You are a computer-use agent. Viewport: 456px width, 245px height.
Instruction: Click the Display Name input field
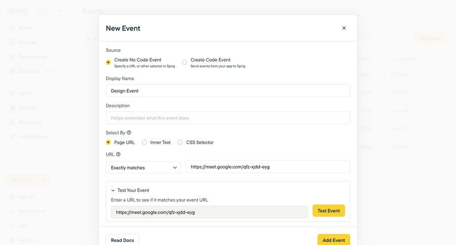(227, 91)
